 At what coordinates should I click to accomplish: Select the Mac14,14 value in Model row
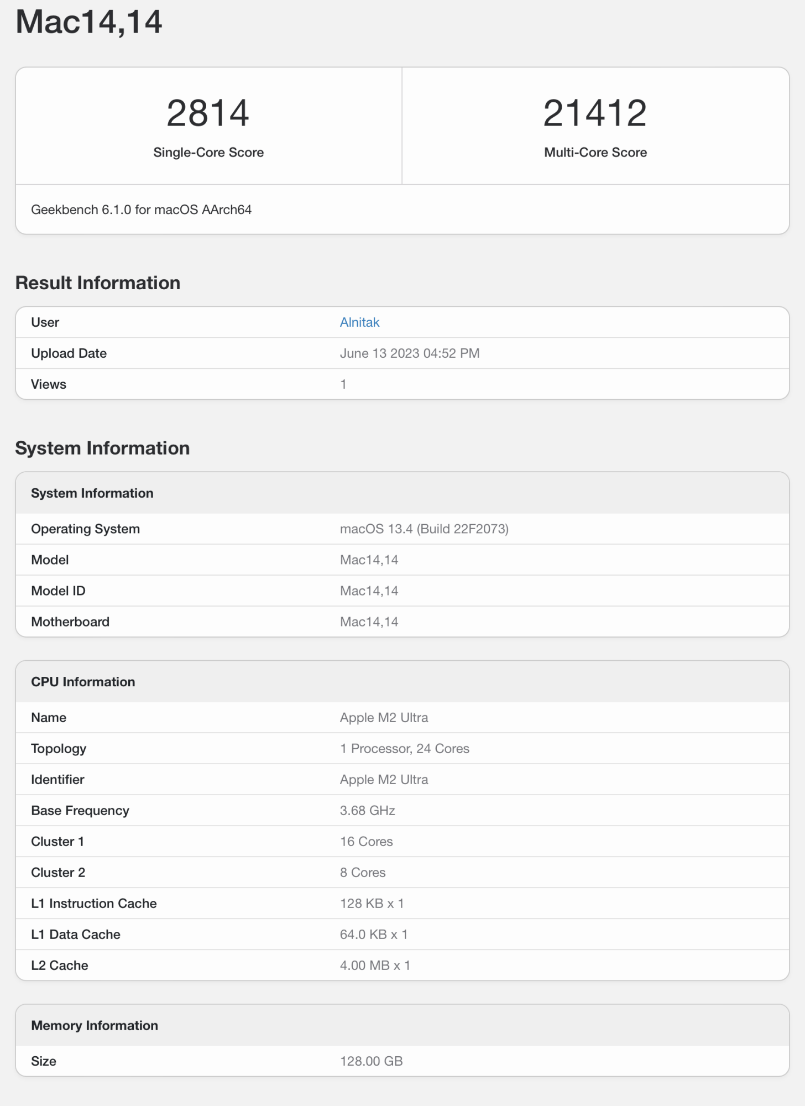point(369,560)
